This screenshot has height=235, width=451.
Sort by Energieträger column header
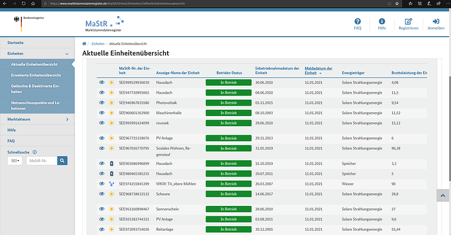(x=353, y=73)
